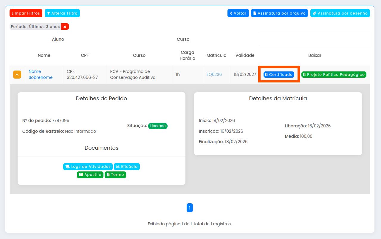Viewport: 381px width, 239px height.
Task: Download the Certificado document
Action: (279, 74)
